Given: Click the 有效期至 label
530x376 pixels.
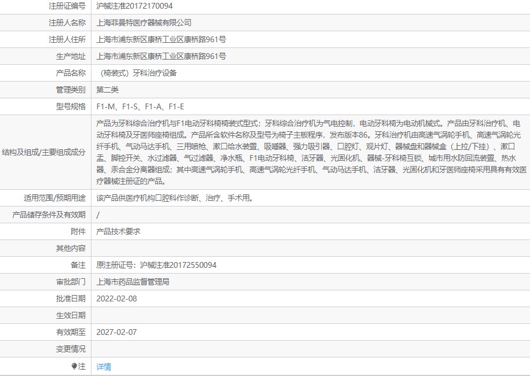Looking at the screenshot, I should pyautogui.click(x=71, y=332).
